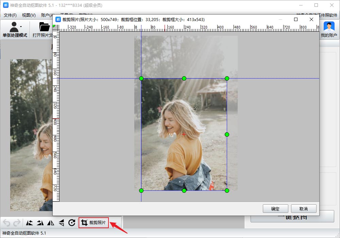Flip the photo horizontally
340x238 pixels.
pos(51,223)
